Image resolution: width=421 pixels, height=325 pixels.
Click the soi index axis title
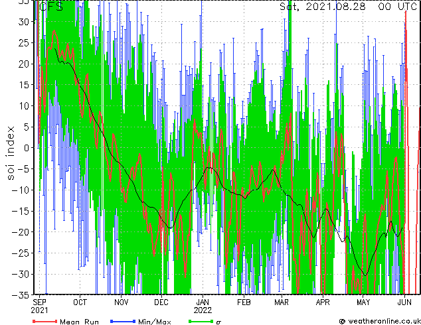10,153
